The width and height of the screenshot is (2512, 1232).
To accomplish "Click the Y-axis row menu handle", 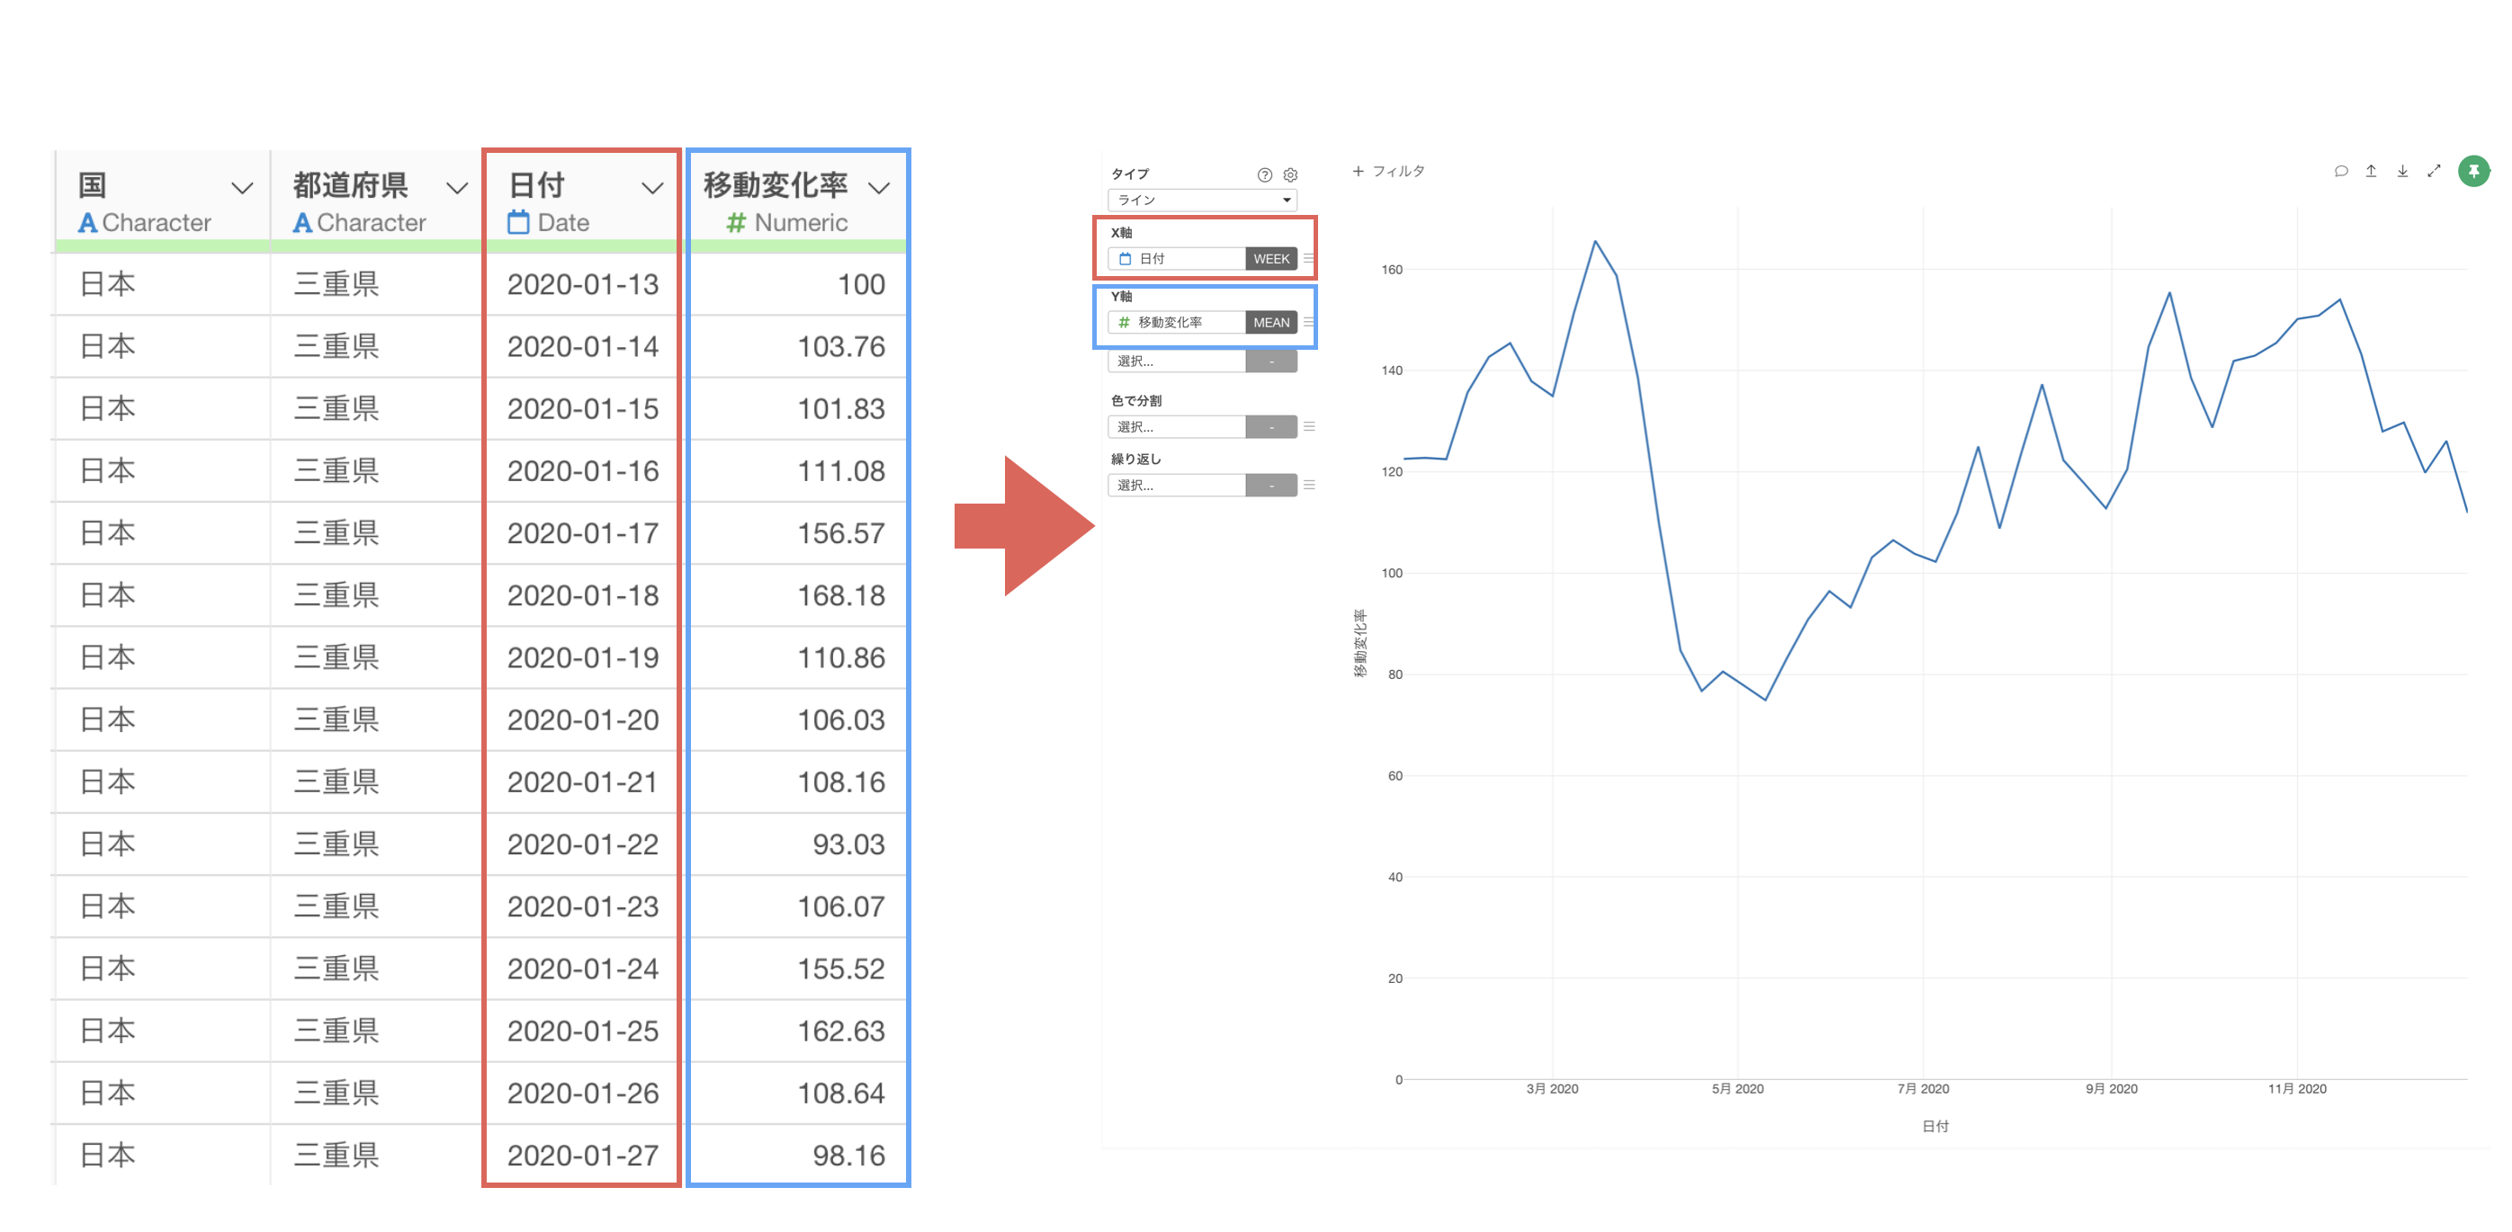I will click(1309, 322).
